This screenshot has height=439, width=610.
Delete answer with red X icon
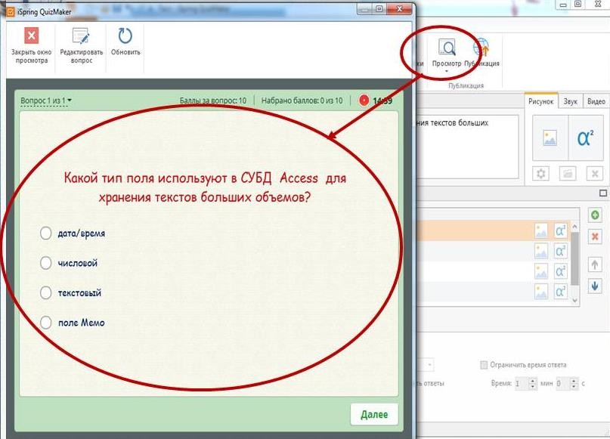coord(595,237)
